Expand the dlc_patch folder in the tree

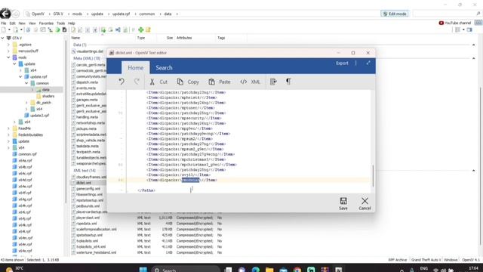click(26, 103)
